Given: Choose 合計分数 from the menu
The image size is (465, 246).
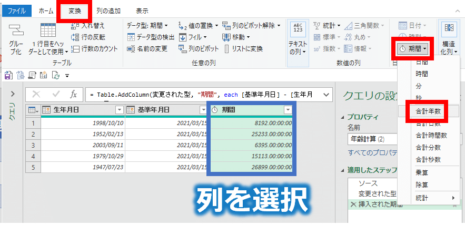Looking at the screenshot, I should click(x=428, y=147).
